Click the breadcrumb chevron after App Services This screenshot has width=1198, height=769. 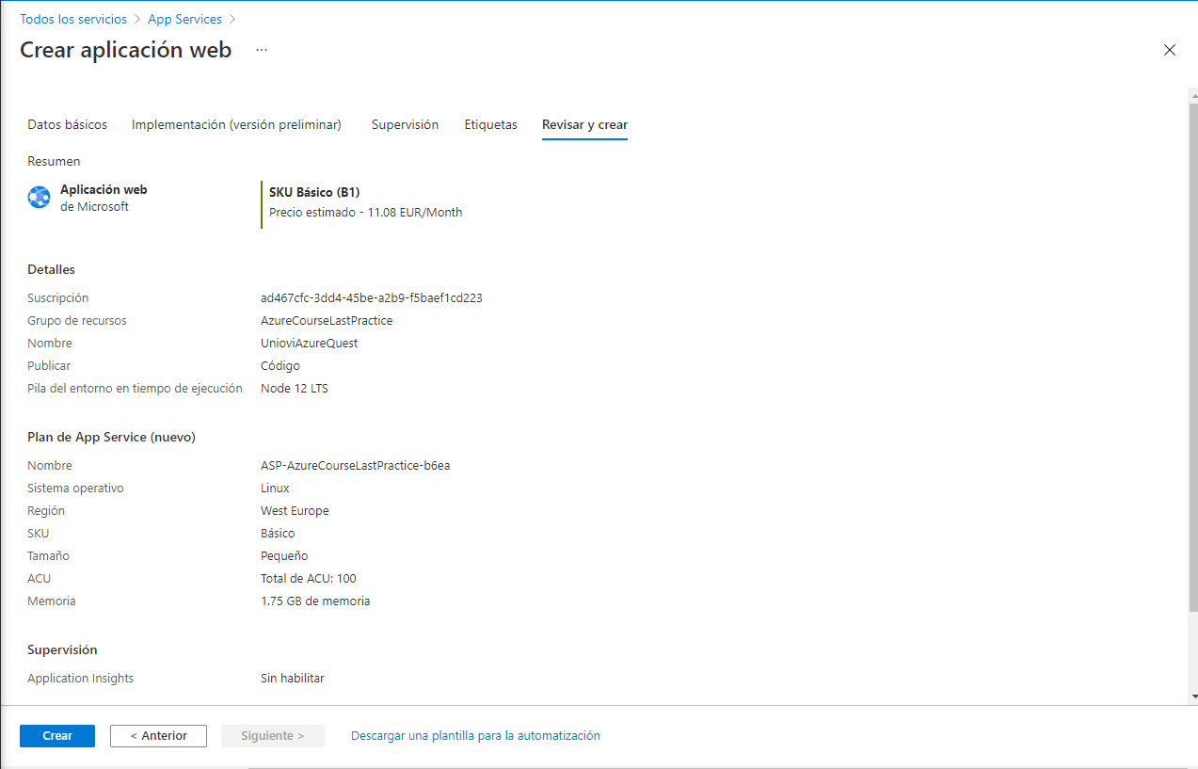[232, 19]
